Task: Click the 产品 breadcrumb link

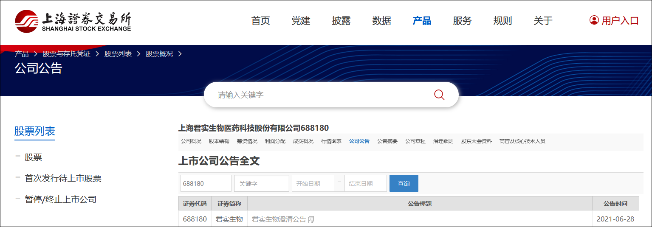Action: click(x=22, y=54)
